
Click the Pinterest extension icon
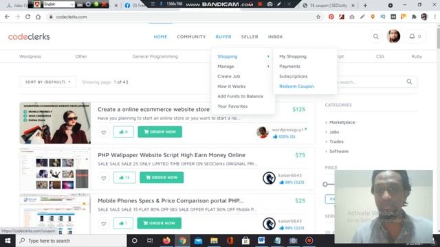click(331, 16)
